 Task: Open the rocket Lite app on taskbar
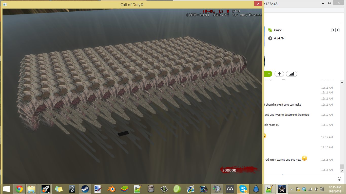(x=45, y=189)
